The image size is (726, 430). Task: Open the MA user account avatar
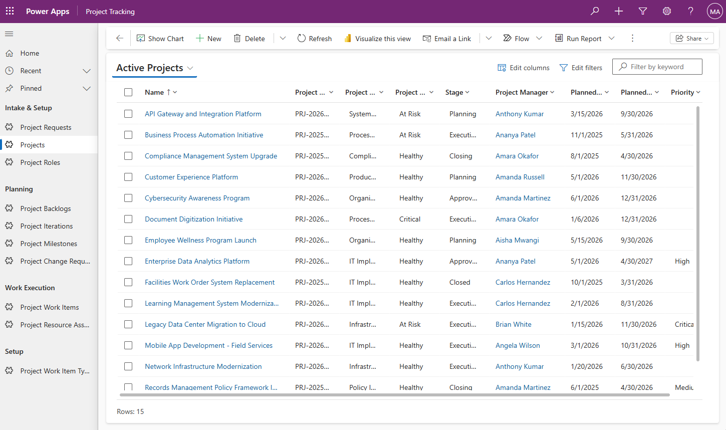714,12
